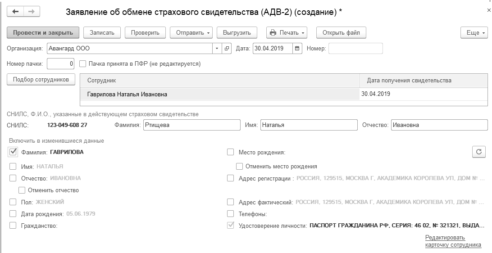Select the Гаврилова Наталья Ивановна row

(x=128, y=95)
